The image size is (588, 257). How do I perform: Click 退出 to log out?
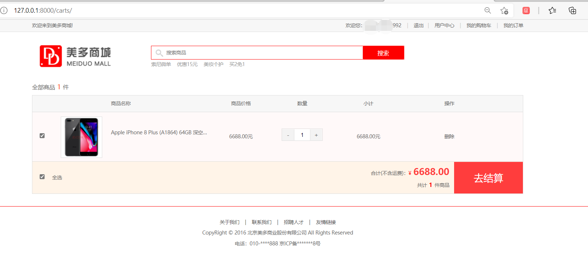[418, 25]
